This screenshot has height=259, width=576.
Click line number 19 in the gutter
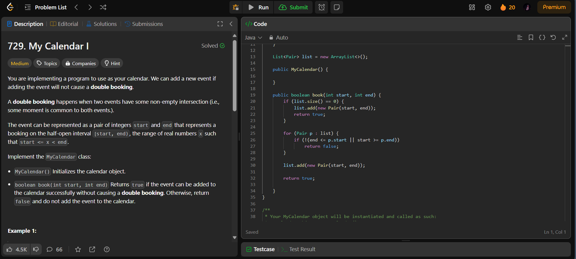(252, 95)
